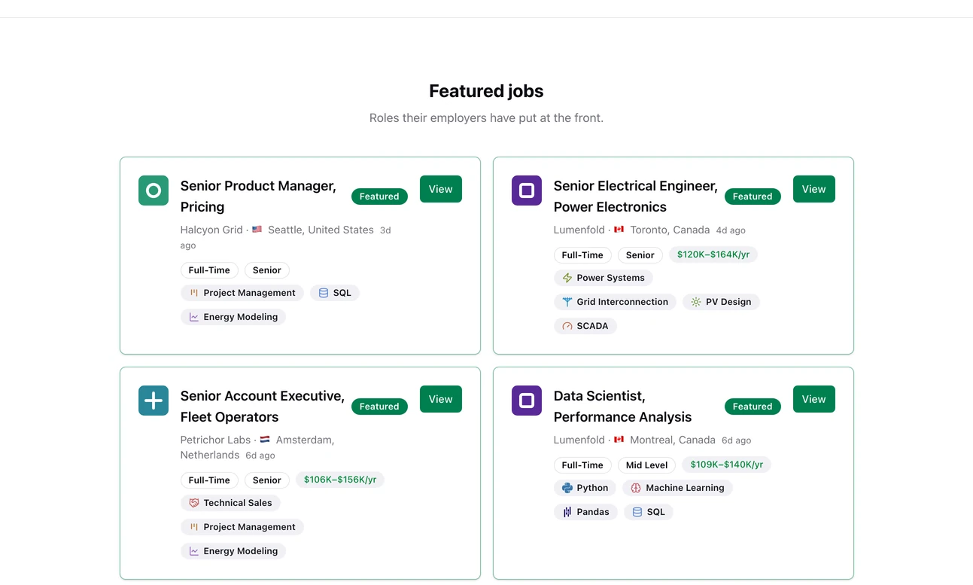Click the Technical Sales handshake icon
The image size is (973, 585).
tap(194, 503)
